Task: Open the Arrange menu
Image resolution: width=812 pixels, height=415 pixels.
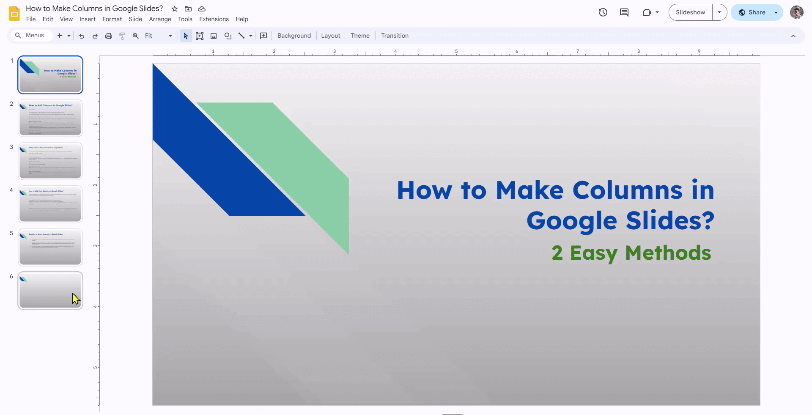Action: tap(160, 19)
